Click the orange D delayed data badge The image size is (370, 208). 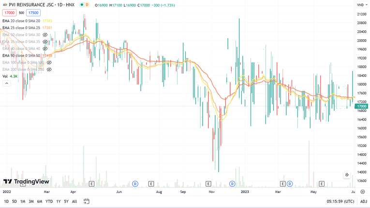click(87, 5)
